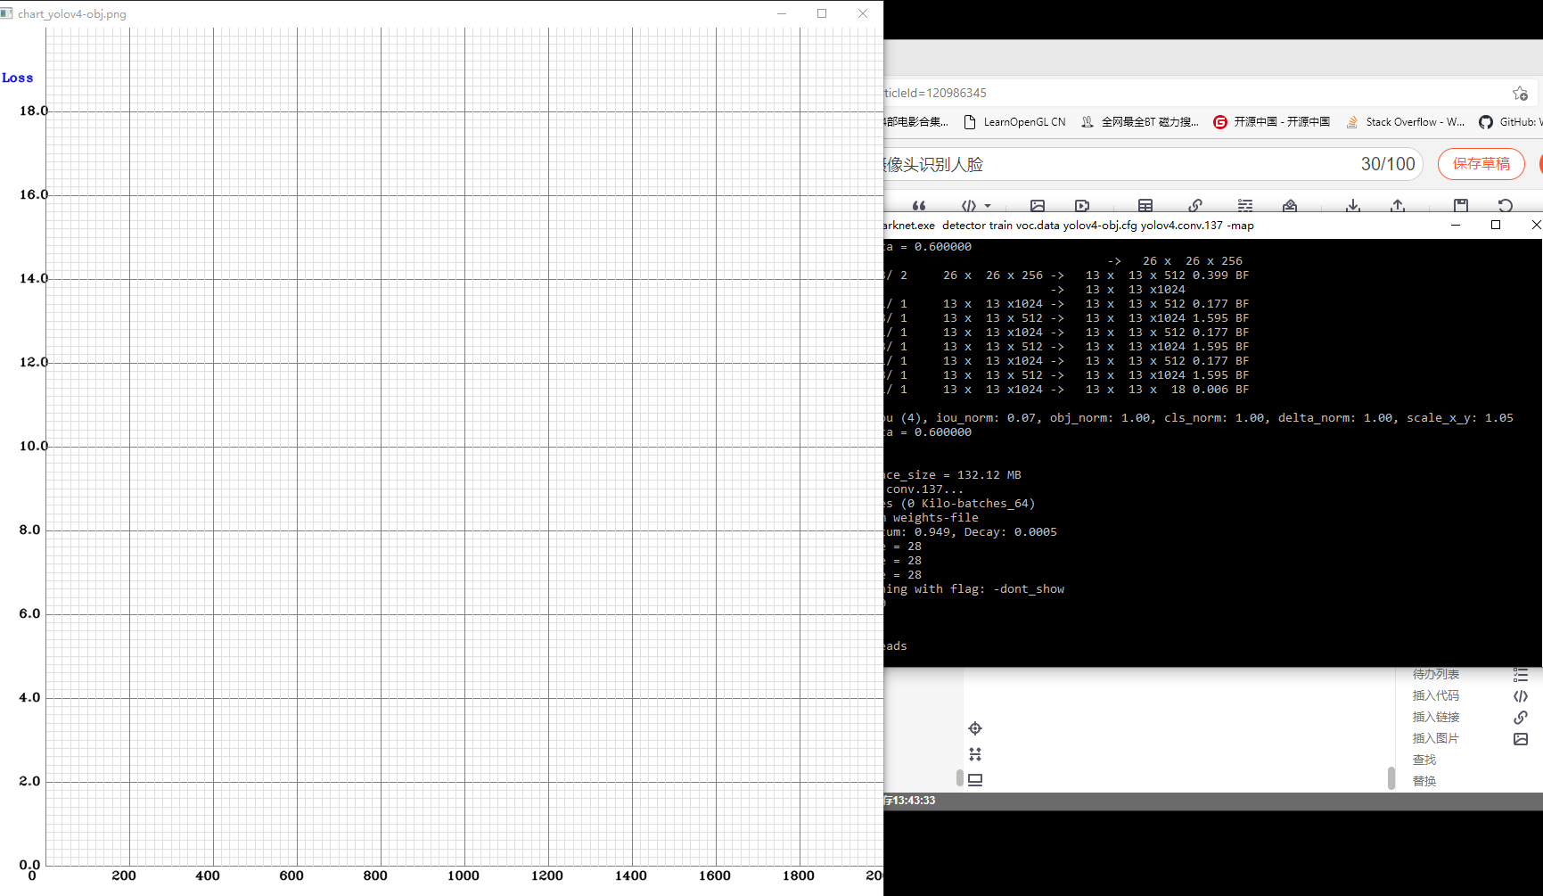
Task: Click the import download-arrow icon in editor toolbar
Action: [x=1353, y=206]
